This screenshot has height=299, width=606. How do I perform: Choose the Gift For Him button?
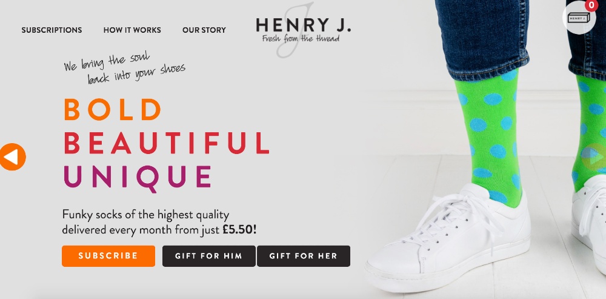click(208, 256)
